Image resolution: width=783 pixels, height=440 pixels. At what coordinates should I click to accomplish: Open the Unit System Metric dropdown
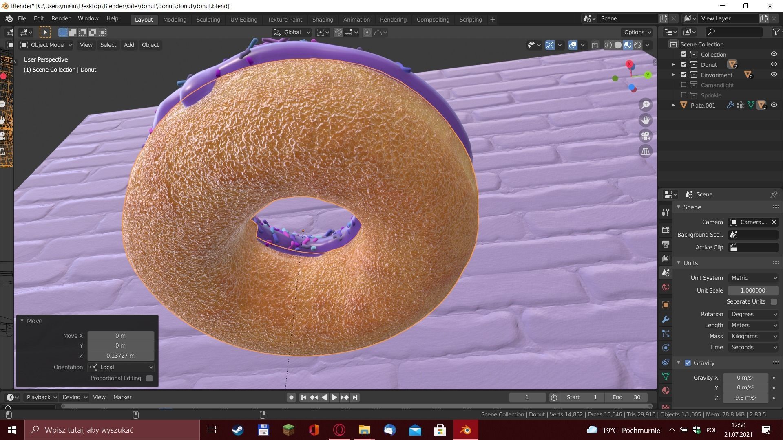(x=753, y=278)
